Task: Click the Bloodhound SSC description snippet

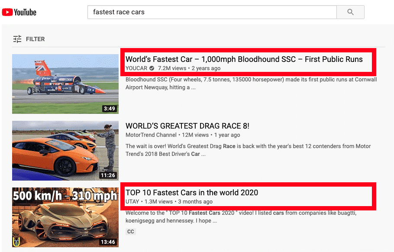Action: pyautogui.click(x=251, y=84)
